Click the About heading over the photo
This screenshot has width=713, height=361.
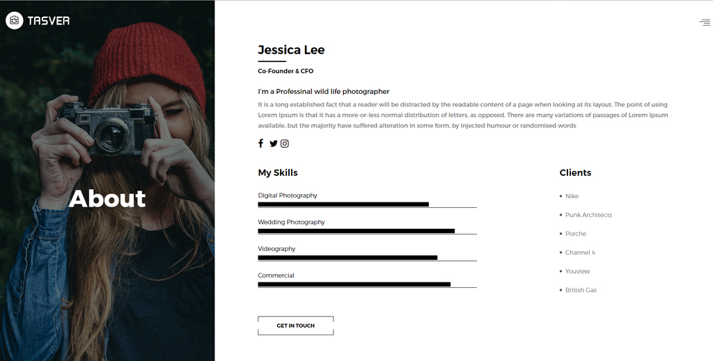107,199
